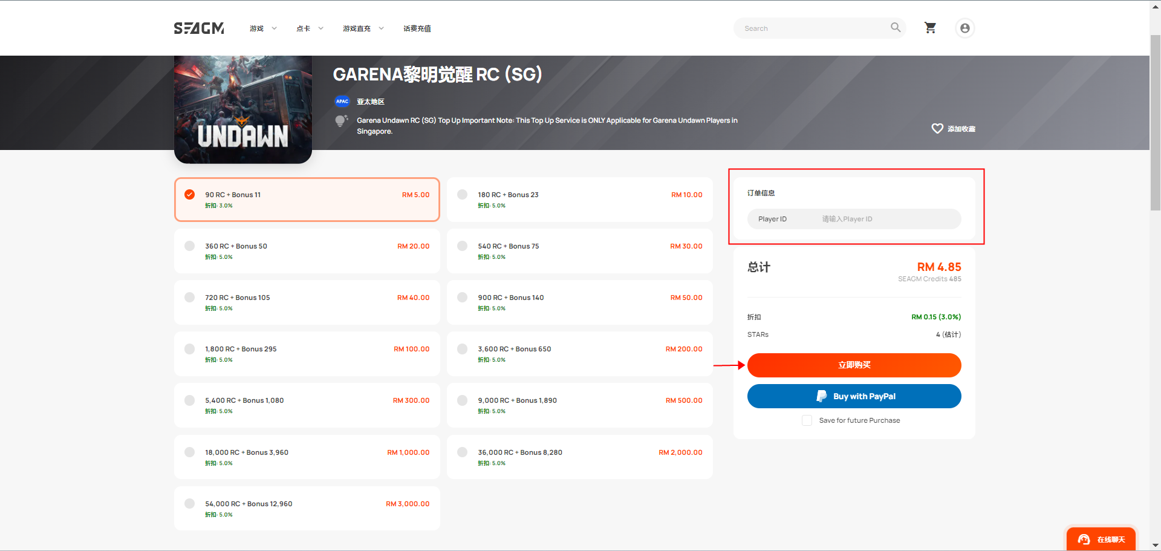Open the live chat headset icon
The width and height of the screenshot is (1161, 551).
1084,540
